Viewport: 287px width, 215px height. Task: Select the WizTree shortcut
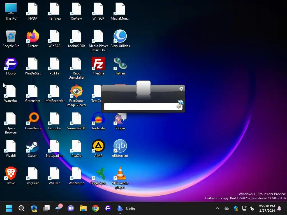pyautogui.click(x=55, y=176)
